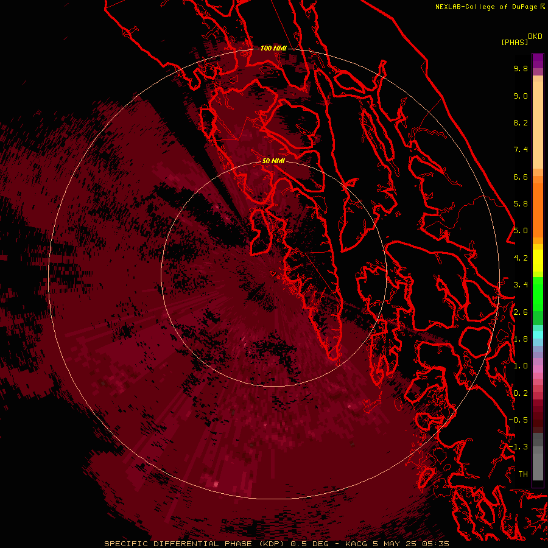This screenshot has height=548, width=548.
Task: Click the 8.2 legend value
Action: click(521, 122)
